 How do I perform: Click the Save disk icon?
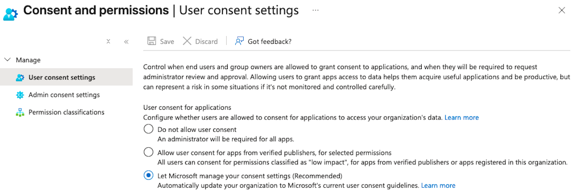152,41
